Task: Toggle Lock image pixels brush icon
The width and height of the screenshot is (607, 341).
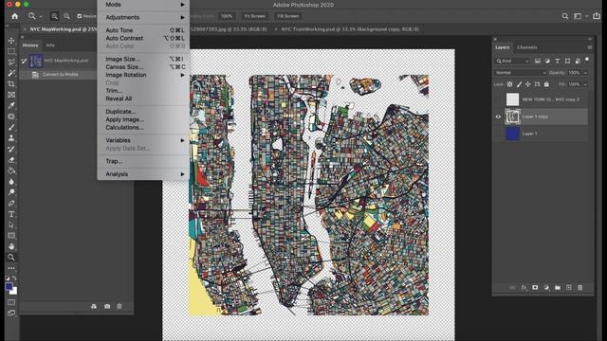Action: (519, 84)
